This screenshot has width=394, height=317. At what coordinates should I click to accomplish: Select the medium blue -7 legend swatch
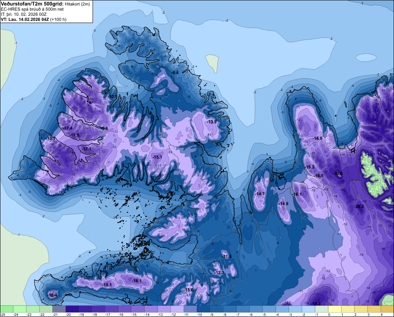(243, 309)
